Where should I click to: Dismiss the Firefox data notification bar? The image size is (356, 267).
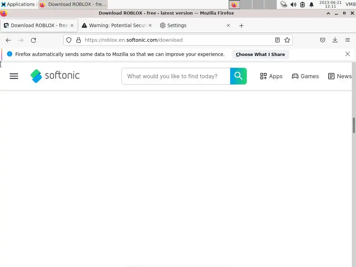[x=348, y=54]
